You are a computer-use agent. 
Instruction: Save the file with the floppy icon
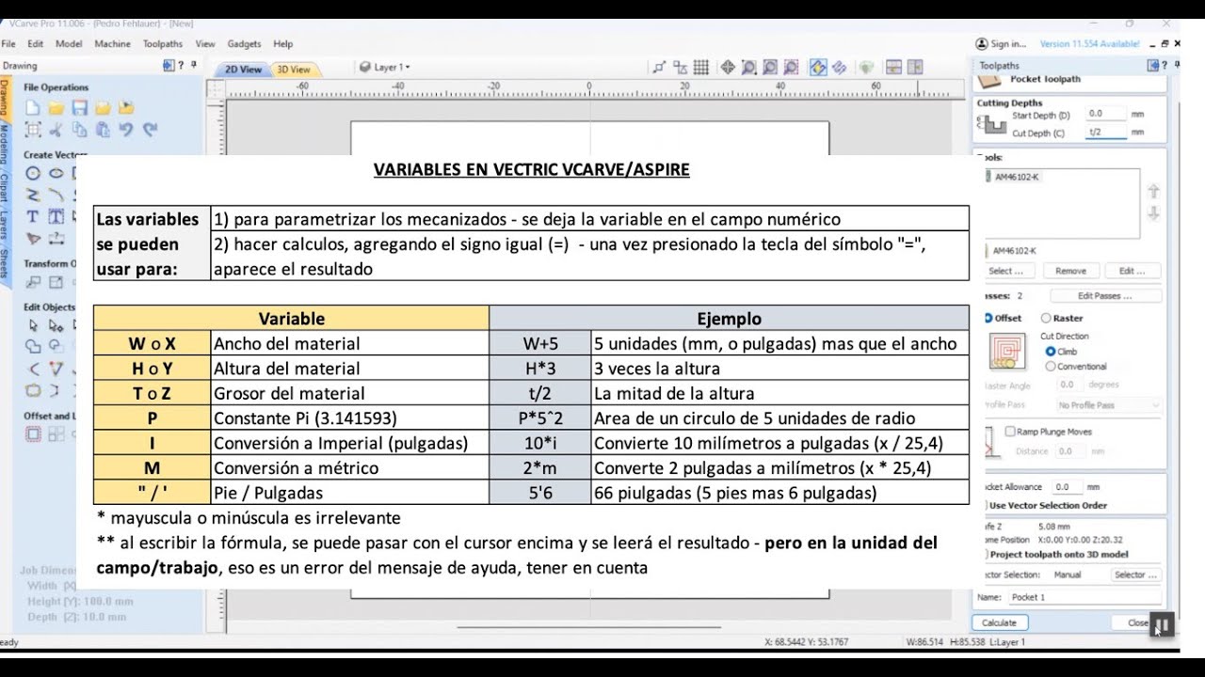pos(79,108)
